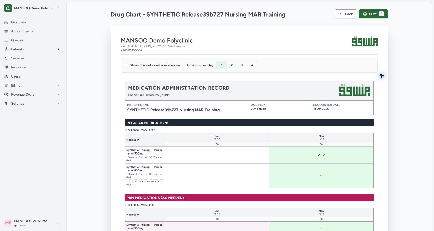This screenshot has width=434, height=231.
Task: Open the clinic switcher dropdown arrows
Action: (x=58, y=8)
